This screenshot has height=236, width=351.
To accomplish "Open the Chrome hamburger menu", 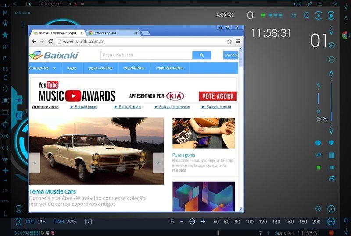I will coord(238,41).
